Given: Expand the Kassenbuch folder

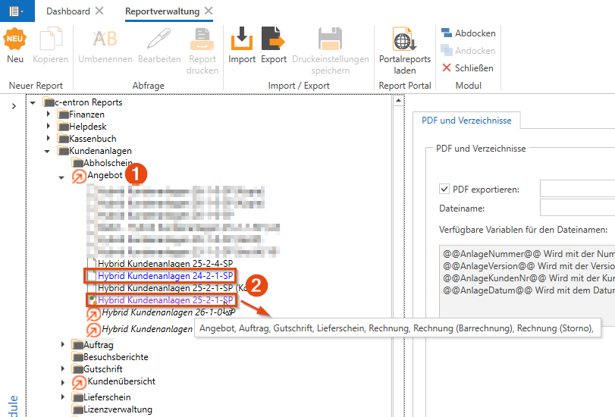Looking at the screenshot, I should point(49,138).
